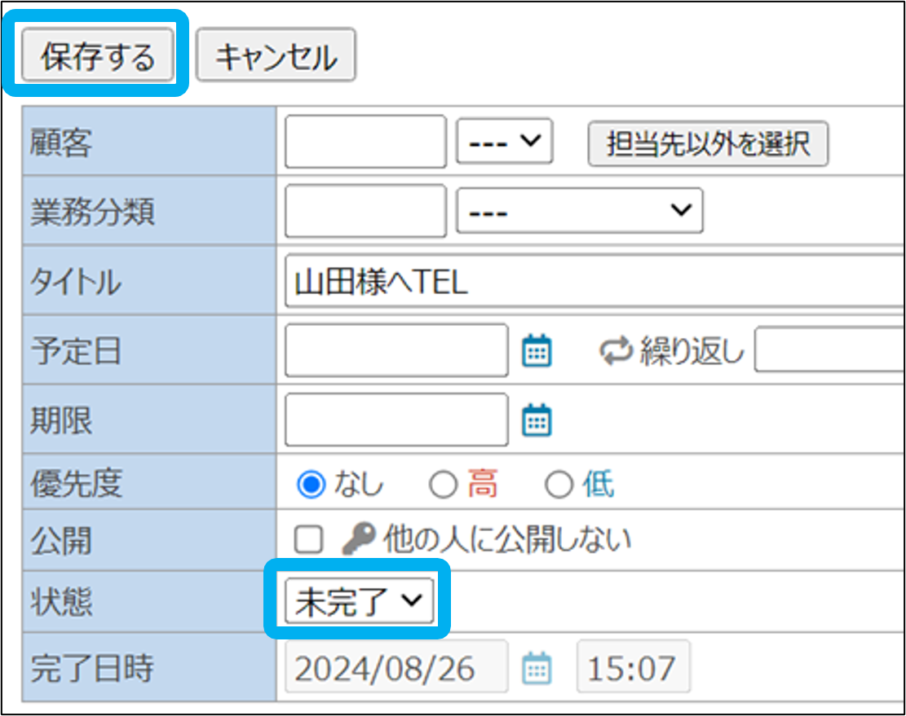Click the key icon in 公開 row
The width and height of the screenshot is (906, 716).
coord(356,539)
